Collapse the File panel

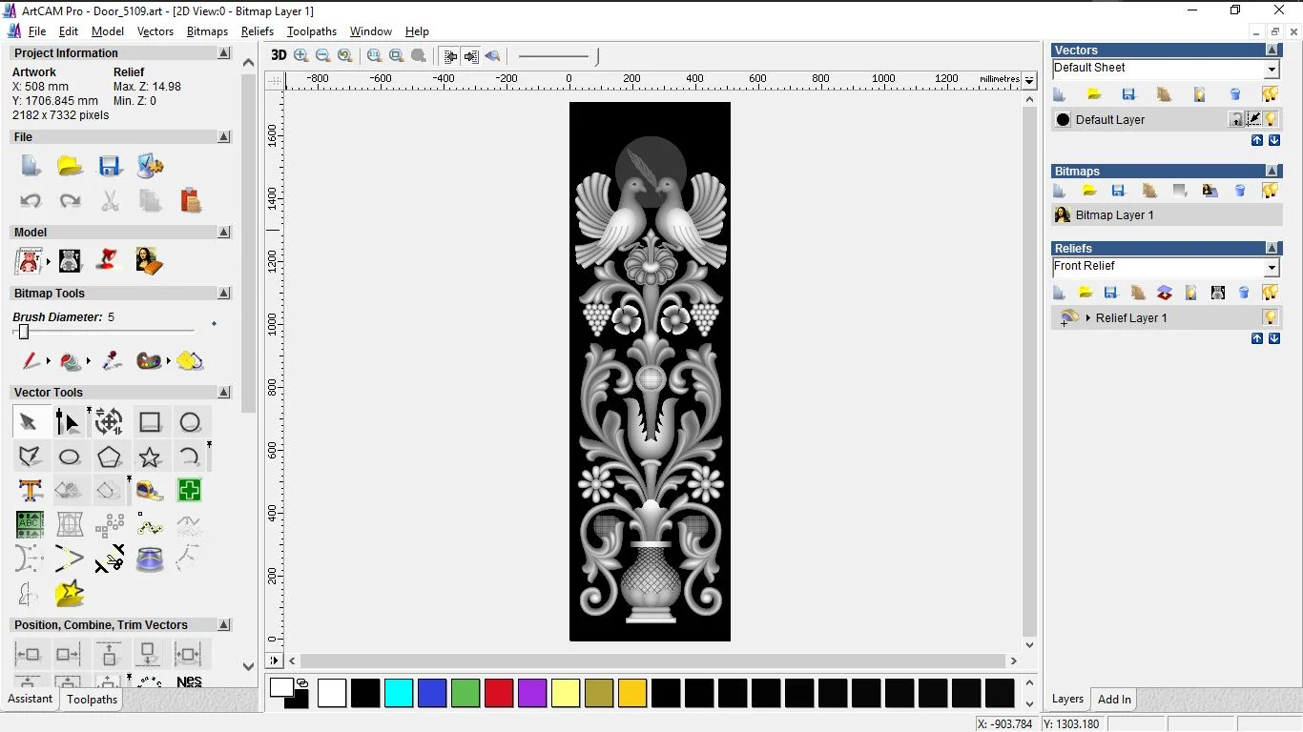coord(224,136)
